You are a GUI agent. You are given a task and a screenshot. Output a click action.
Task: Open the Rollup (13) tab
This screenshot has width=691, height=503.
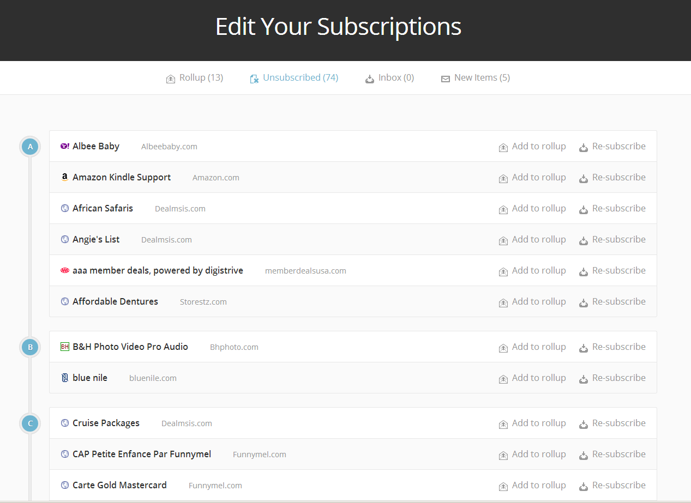[x=195, y=78]
